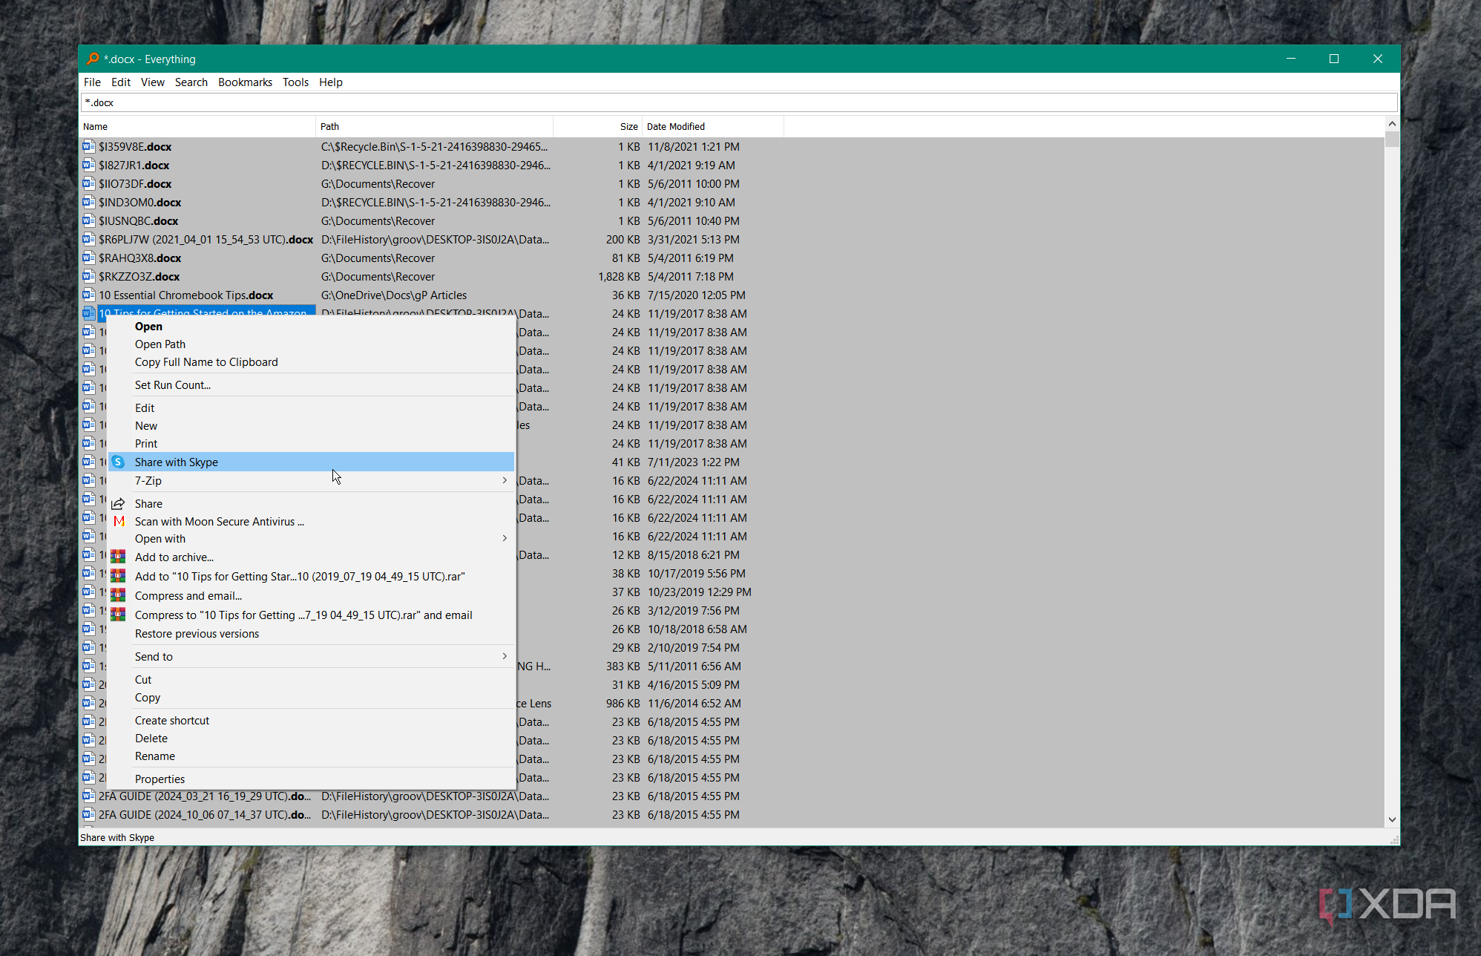Open the Tools menu
Image resolution: width=1481 pixels, height=956 pixels.
pyautogui.click(x=295, y=82)
